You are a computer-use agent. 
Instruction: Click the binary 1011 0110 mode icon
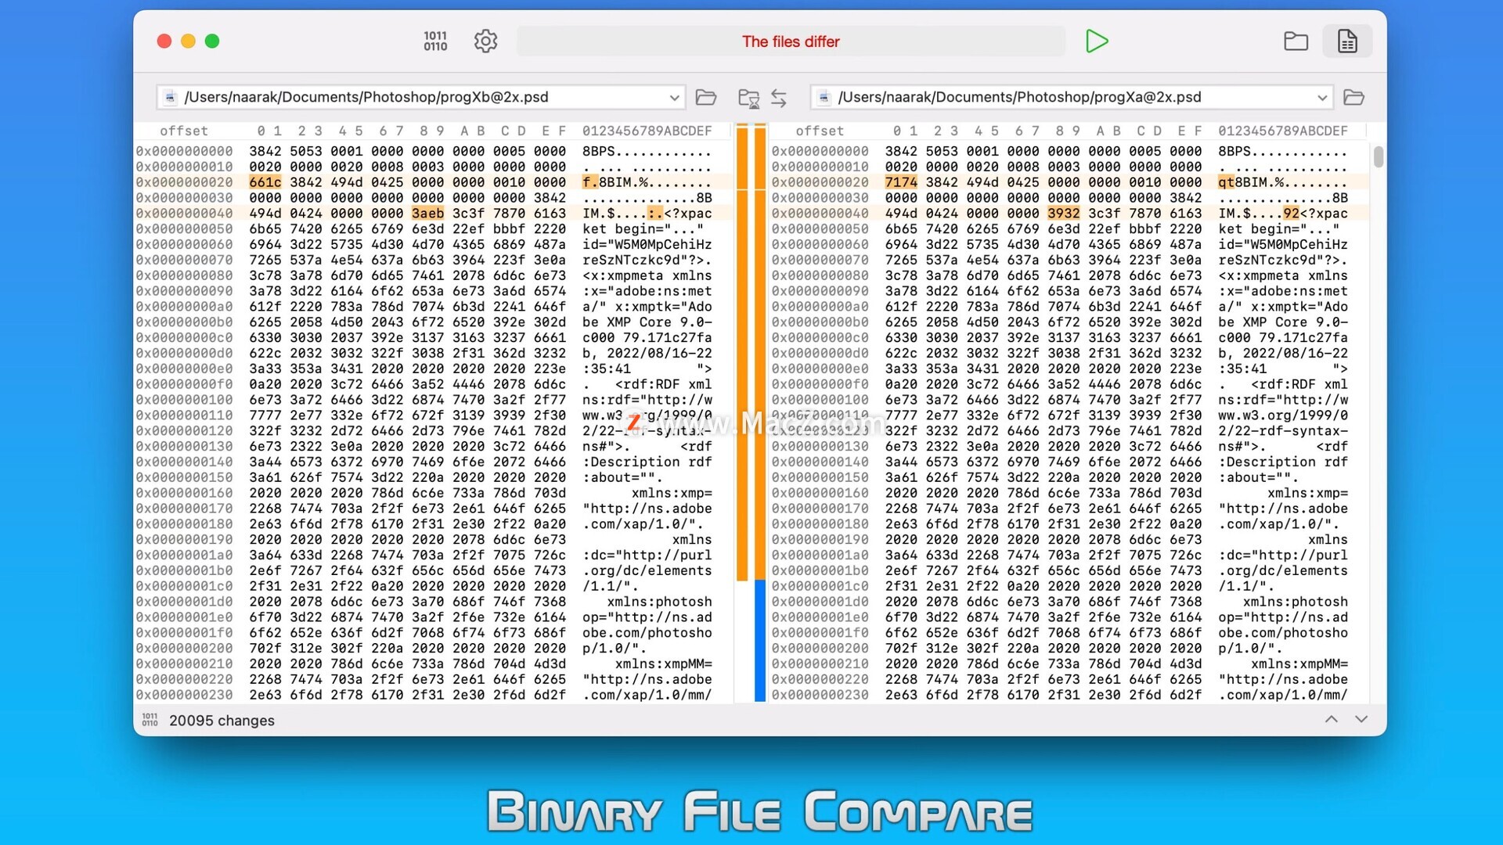(435, 41)
